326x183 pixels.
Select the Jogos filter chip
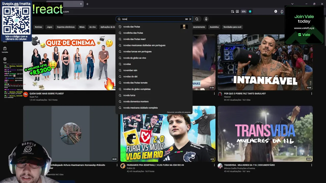click(49, 27)
